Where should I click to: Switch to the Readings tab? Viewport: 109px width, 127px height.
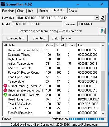[x=8, y=11]
